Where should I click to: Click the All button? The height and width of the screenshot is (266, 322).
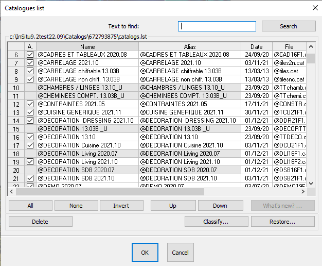tap(30, 206)
